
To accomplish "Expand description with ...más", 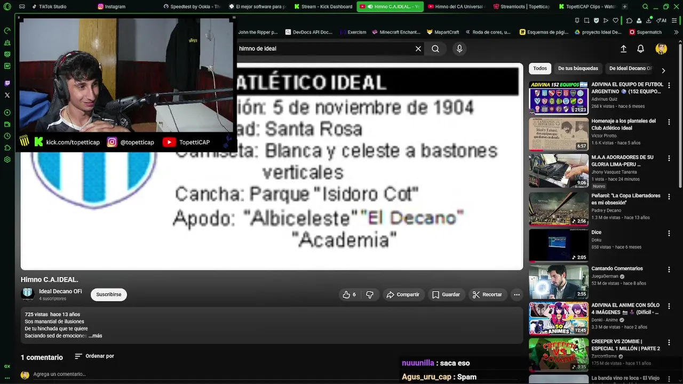I will click(x=96, y=336).
